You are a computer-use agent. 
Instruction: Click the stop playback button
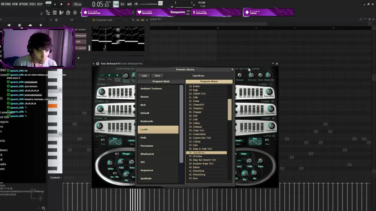[x=61, y=4]
